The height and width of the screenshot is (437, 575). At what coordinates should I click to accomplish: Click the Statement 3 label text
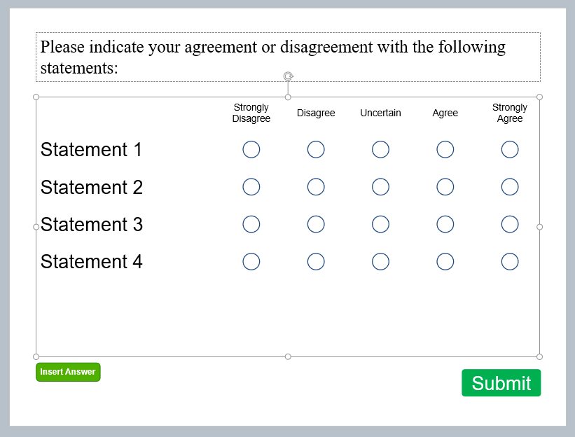click(92, 224)
